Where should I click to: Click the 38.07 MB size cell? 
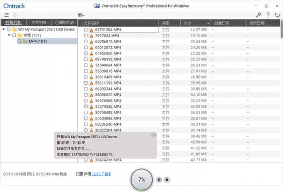coord(199,118)
